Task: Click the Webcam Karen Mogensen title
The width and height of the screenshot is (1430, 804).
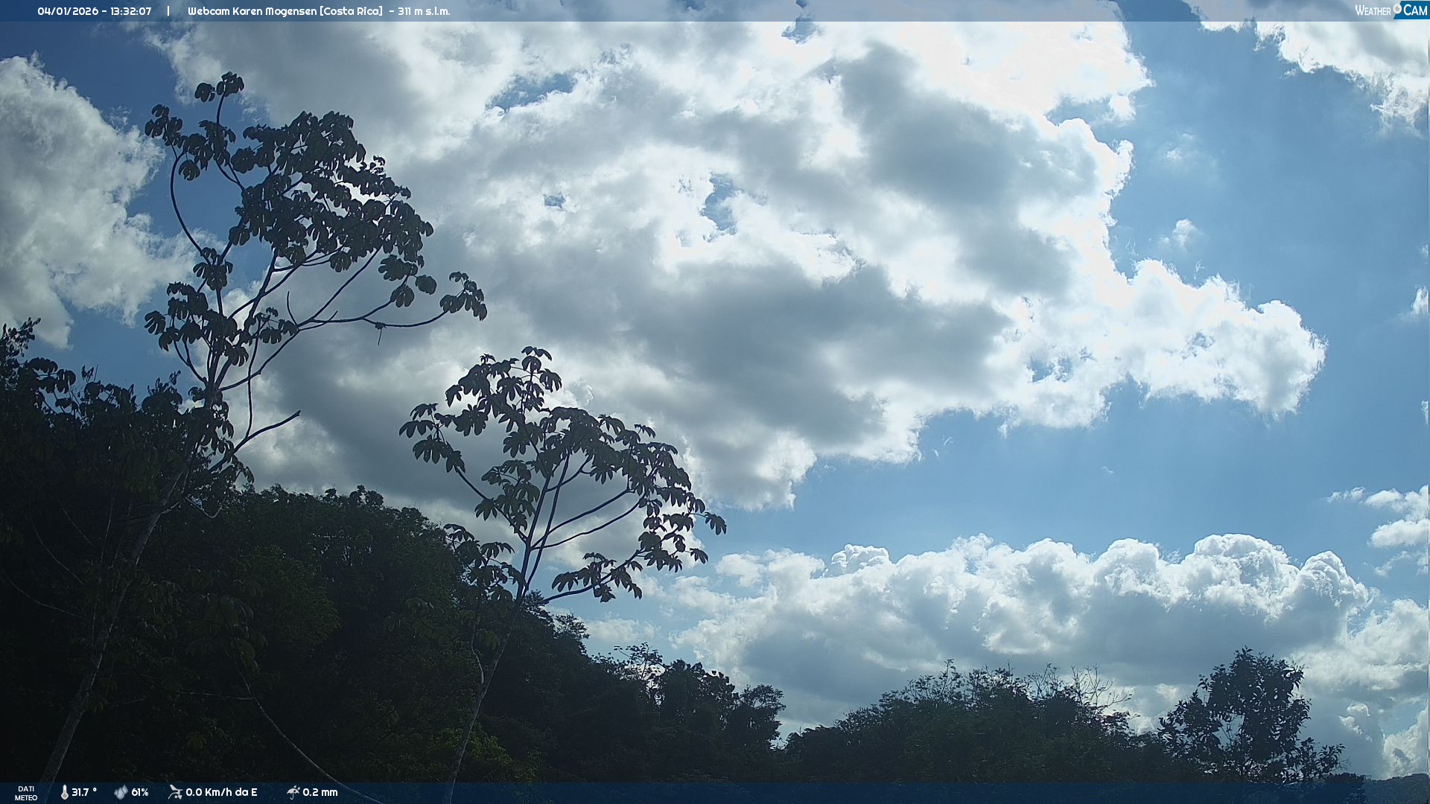Action: [252, 11]
